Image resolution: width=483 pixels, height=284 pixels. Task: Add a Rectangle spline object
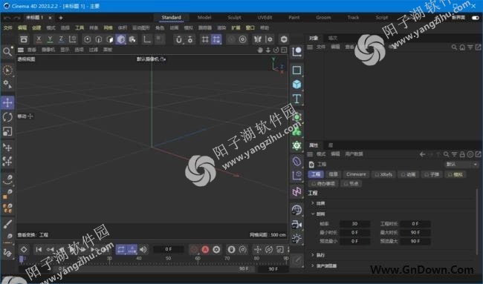point(296,70)
